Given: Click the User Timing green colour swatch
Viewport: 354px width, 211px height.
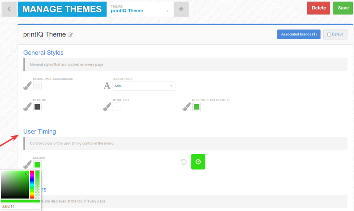Looking at the screenshot, I should [37, 165].
